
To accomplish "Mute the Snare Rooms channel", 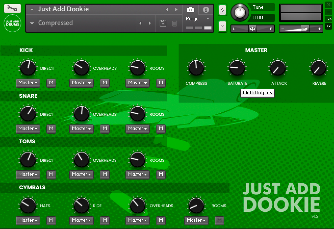I will coord(161,129).
